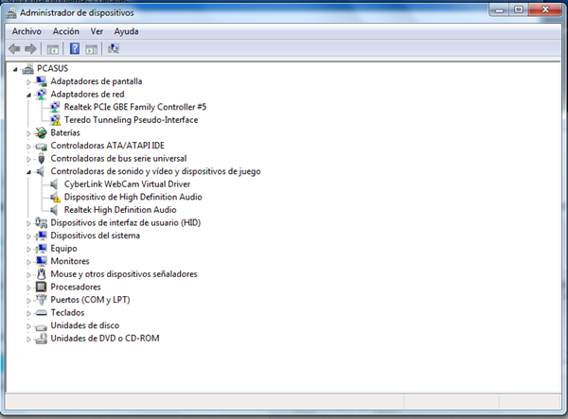Click the CyberLink WebCam speaker icon
The height and width of the screenshot is (419, 568).
pos(54,184)
